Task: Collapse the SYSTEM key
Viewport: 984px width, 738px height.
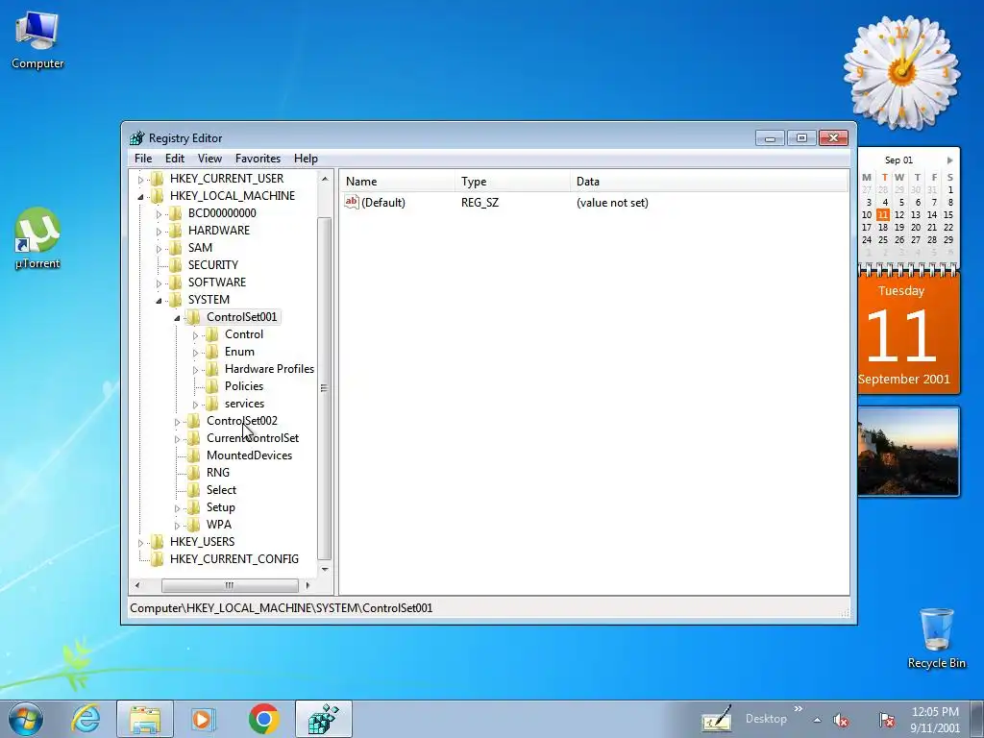Action: point(159,301)
